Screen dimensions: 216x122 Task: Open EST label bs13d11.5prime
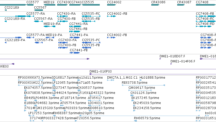(90, 78)
